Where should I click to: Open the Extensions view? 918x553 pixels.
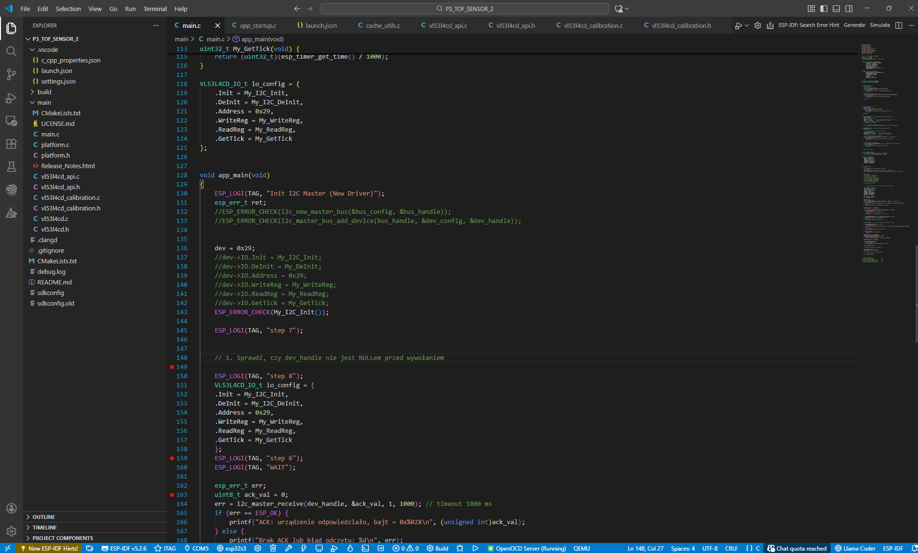(x=12, y=144)
